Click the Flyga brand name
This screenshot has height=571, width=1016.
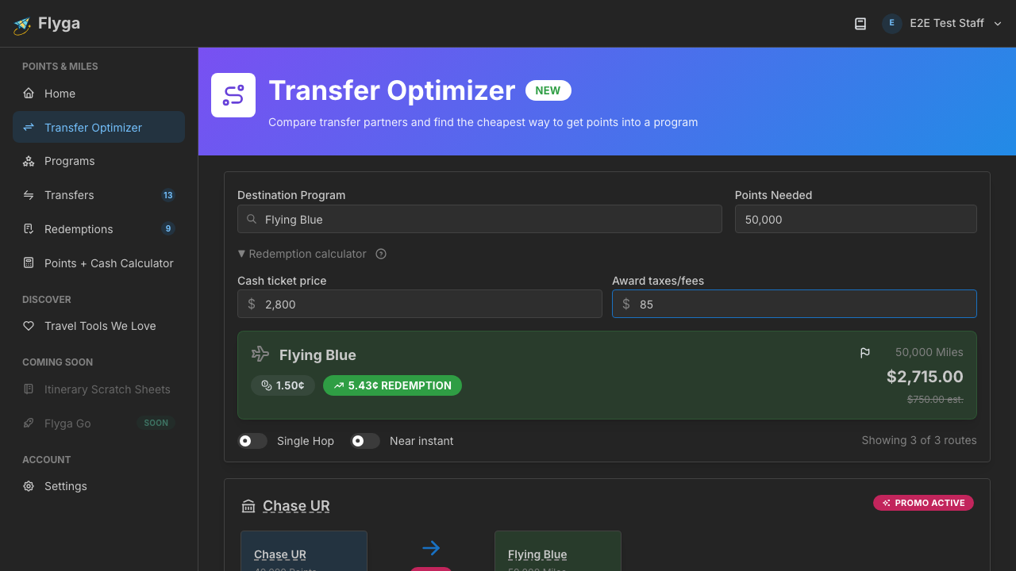click(59, 24)
